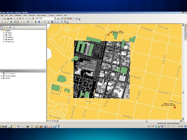Viewport: 187px width, 140px height.
Task: Uncheck the roads layer
Action: [x=6, y=35]
